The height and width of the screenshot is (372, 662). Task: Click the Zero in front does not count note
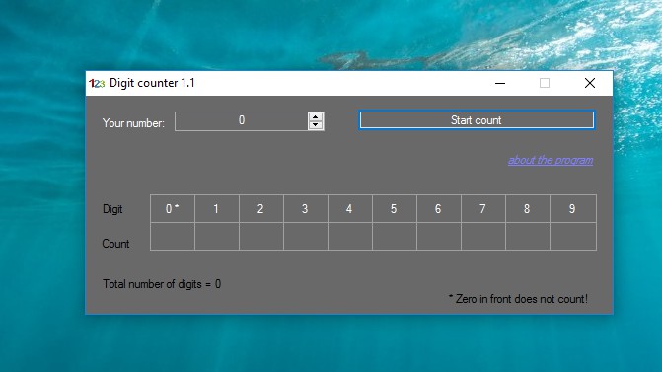point(518,299)
